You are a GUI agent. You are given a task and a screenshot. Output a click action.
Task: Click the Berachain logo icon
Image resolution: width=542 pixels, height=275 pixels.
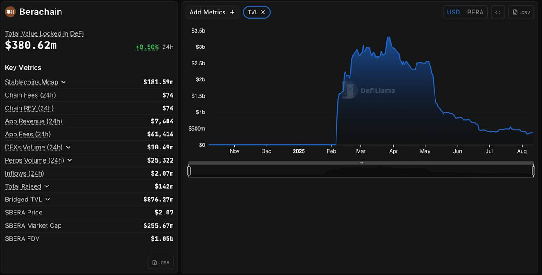pos(10,12)
